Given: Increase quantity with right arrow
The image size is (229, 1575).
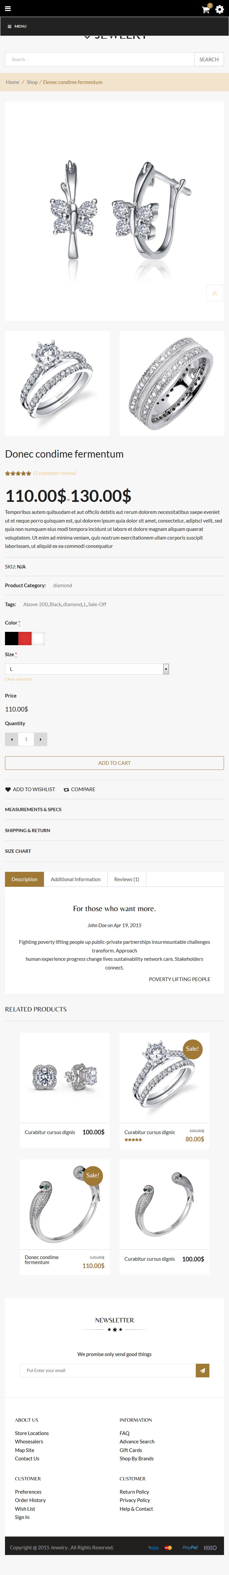Looking at the screenshot, I should [x=40, y=739].
